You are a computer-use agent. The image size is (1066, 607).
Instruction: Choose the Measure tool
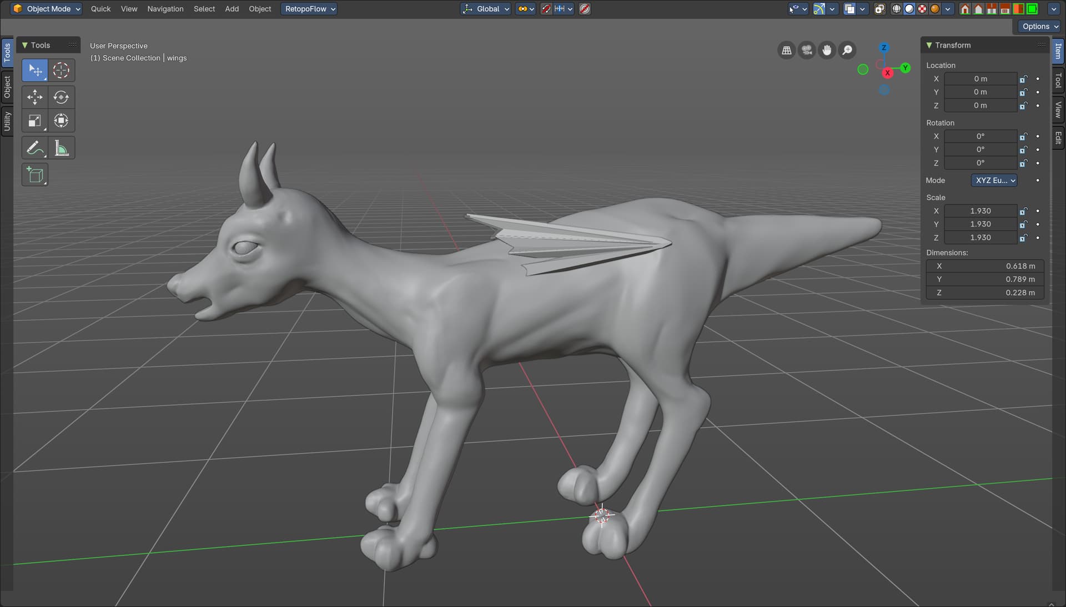[x=61, y=148]
